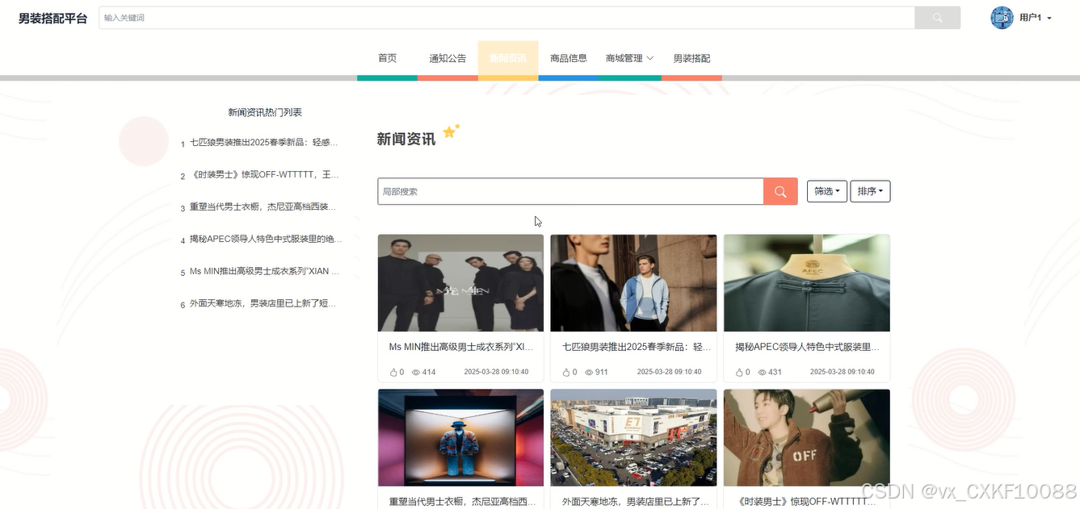Open hot list item 七匹狼男装推出2025春季新品
Screen dimensions: 1080x509
264,143
